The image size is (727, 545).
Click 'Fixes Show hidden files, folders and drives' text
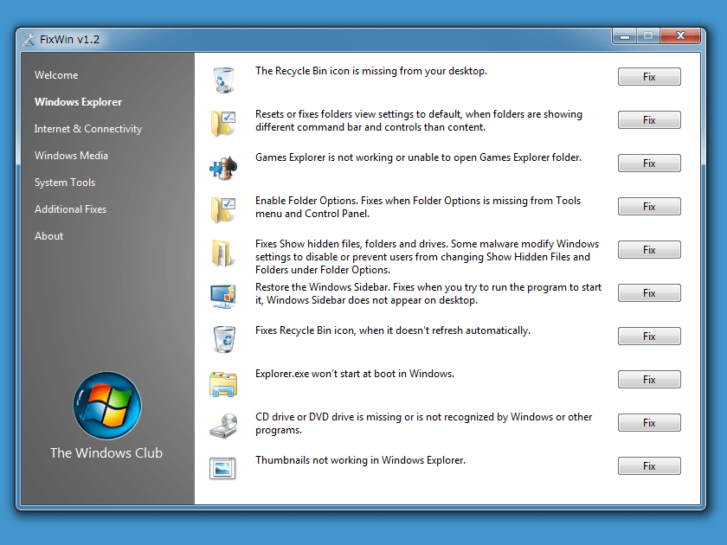pos(427,257)
